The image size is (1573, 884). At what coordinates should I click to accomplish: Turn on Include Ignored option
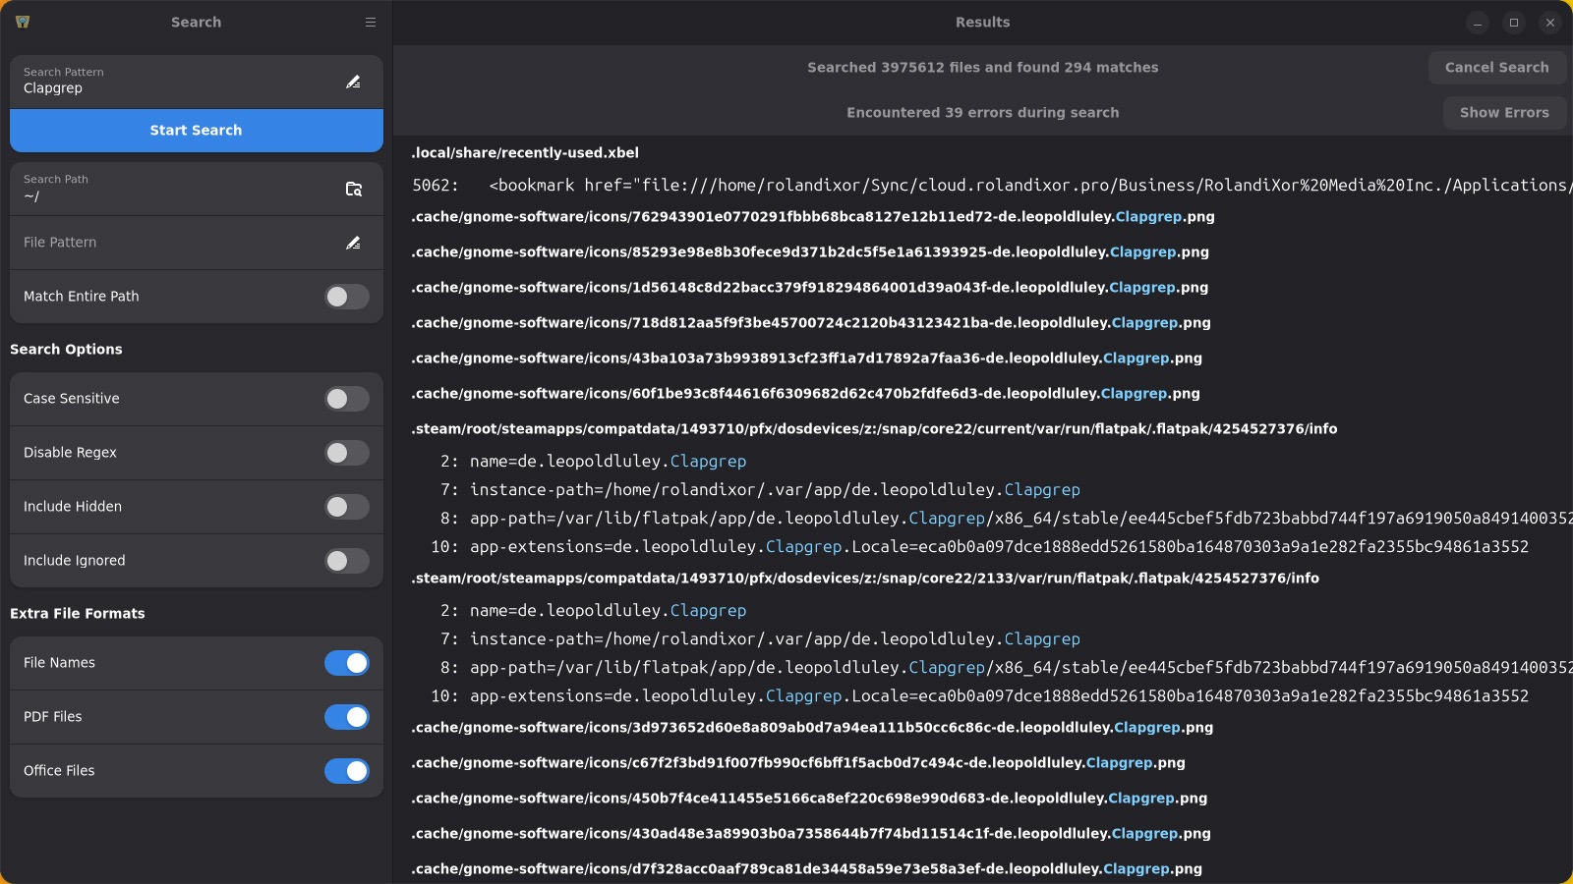pos(346,561)
